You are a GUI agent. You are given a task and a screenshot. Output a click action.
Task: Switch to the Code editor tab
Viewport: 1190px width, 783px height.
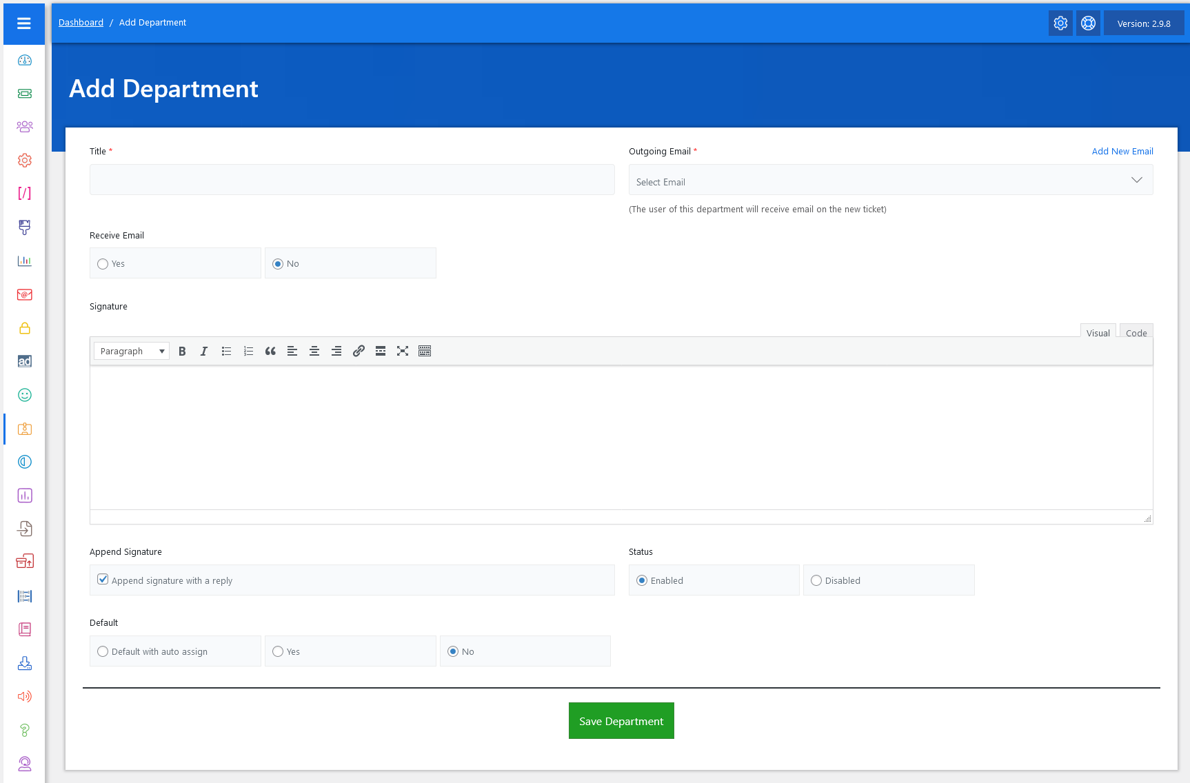point(1136,333)
